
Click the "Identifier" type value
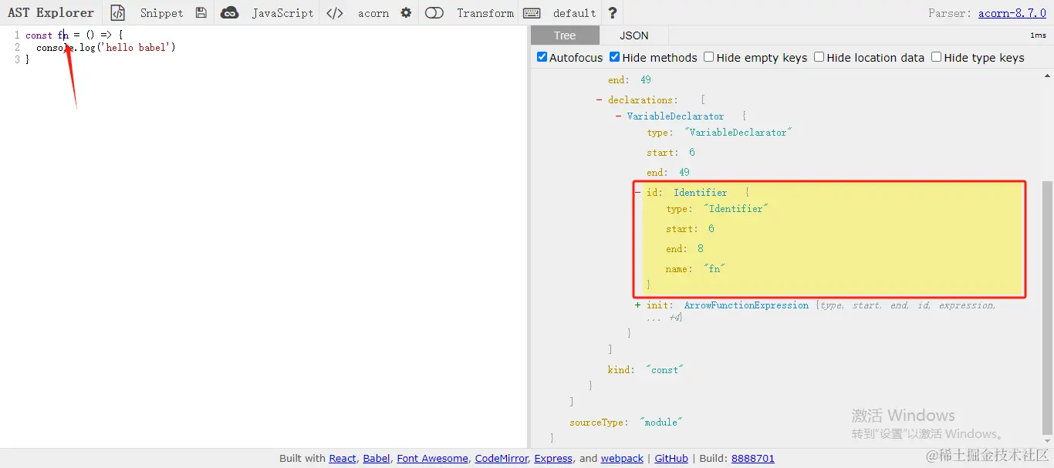[x=736, y=209]
